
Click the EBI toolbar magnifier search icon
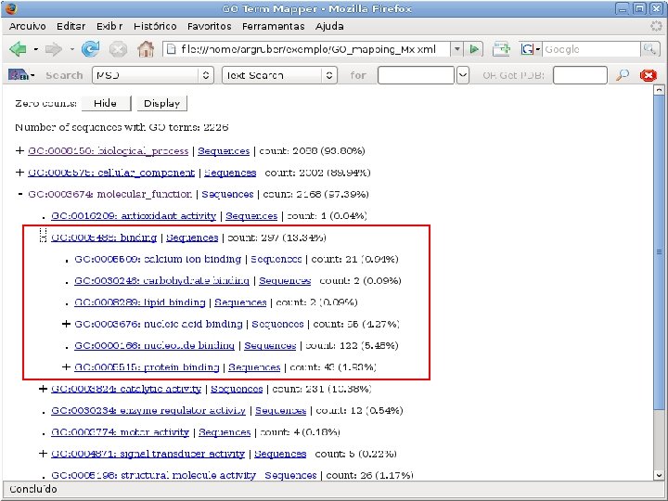623,75
